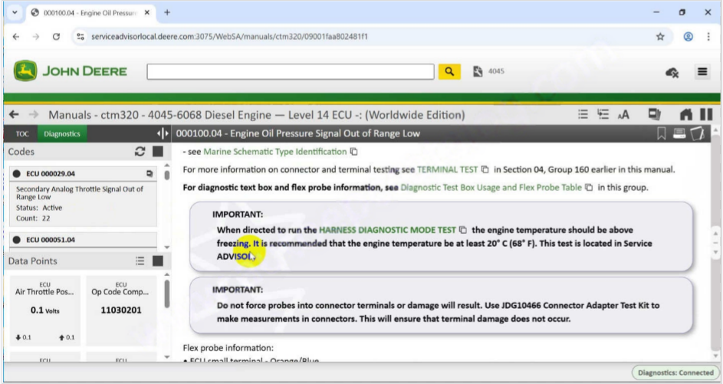
Task: Open Marine Schematic Type Identification link
Action: (x=274, y=152)
